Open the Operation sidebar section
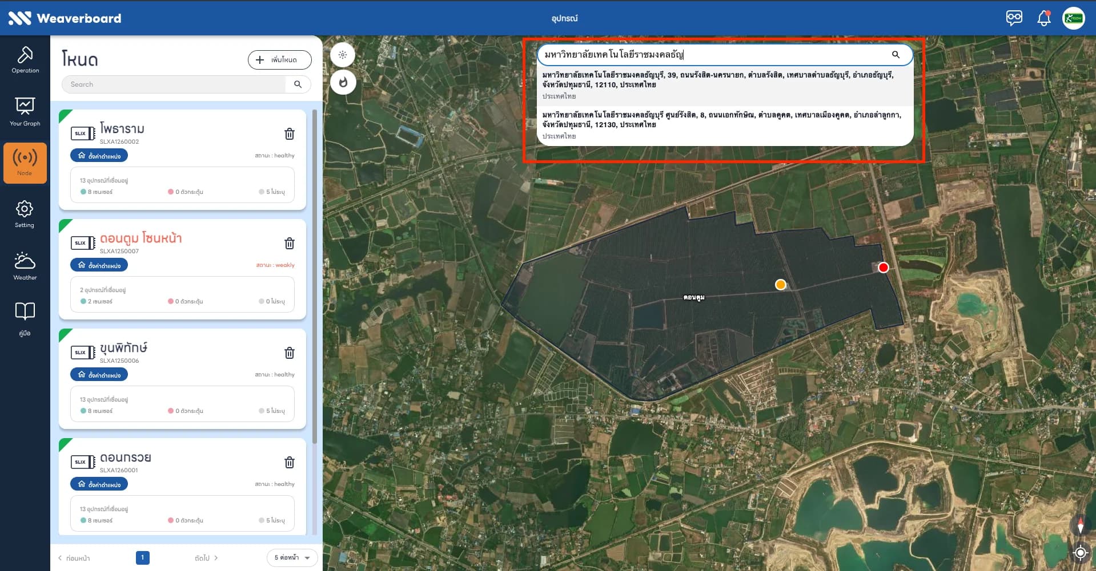The image size is (1096, 571). click(x=25, y=60)
